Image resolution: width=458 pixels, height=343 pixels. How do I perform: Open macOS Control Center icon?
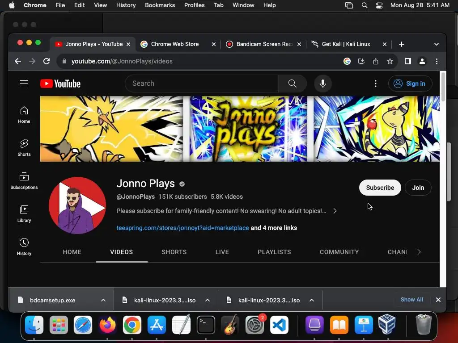click(379, 5)
